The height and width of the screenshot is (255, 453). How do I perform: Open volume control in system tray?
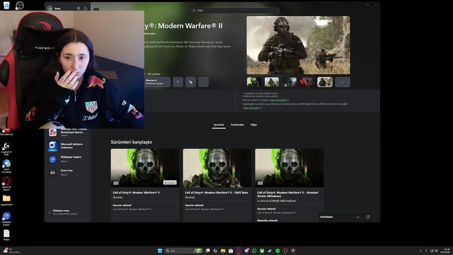pyautogui.click(x=436, y=251)
